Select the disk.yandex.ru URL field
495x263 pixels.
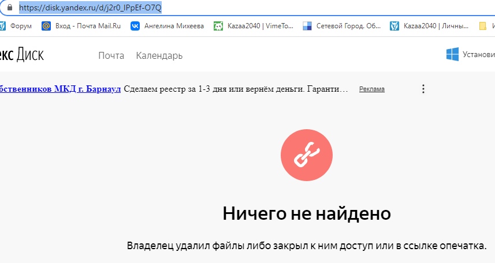(90, 7)
